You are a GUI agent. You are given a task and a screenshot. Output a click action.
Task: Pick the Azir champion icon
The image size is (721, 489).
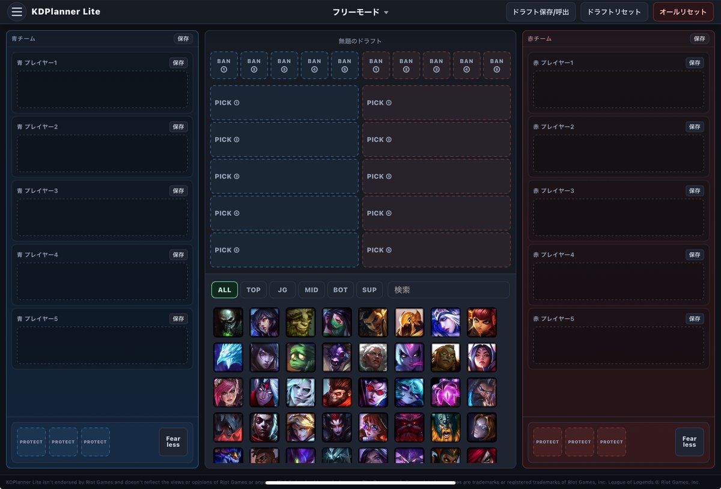[409, 323]
